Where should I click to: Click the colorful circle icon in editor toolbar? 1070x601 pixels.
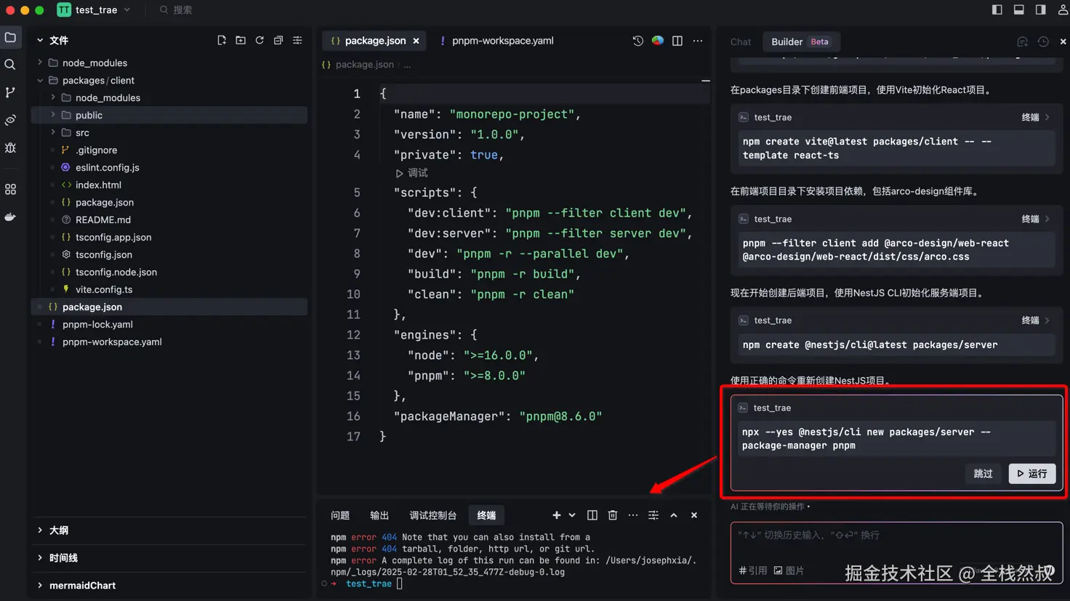click(x=658, y=41)
